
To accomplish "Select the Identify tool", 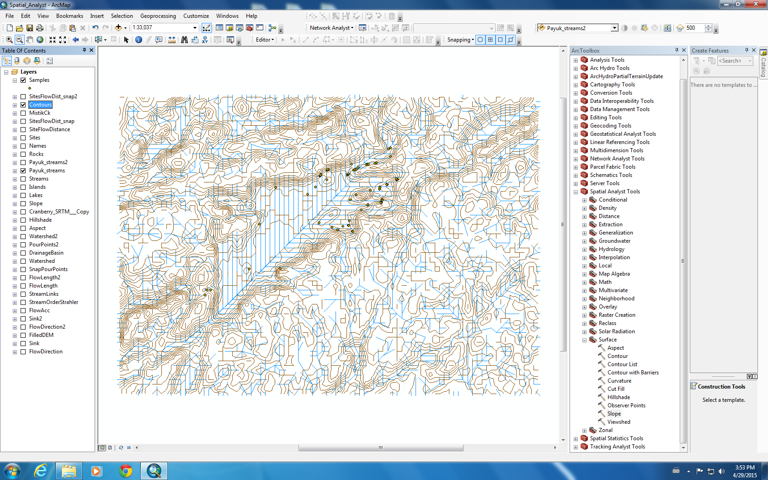I will pos(139,40).
